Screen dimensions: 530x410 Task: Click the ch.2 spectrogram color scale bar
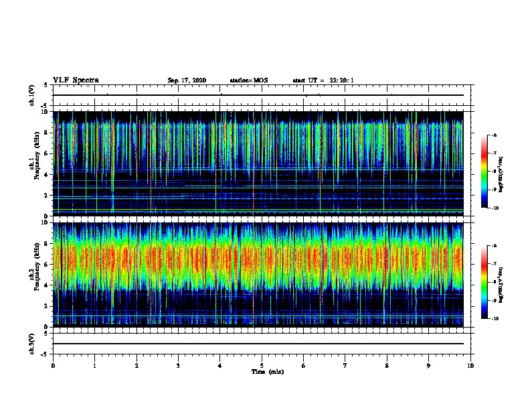pyautogui.click(x=484, y=282)
